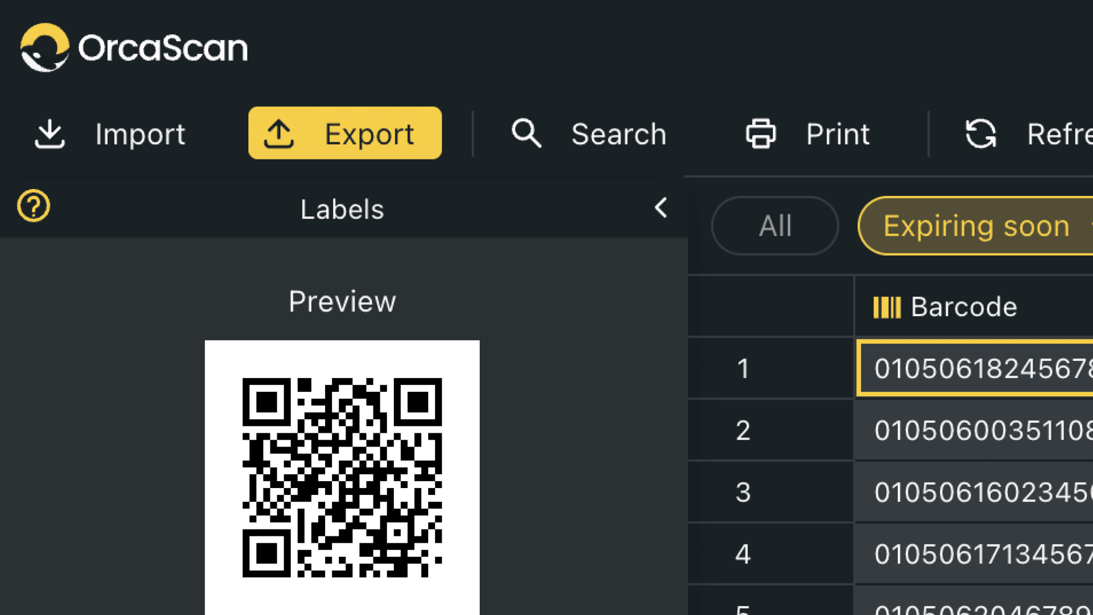The image size is (1093, 615).
Task: Click the Preview heading
Action: click(x=342, y=301)
